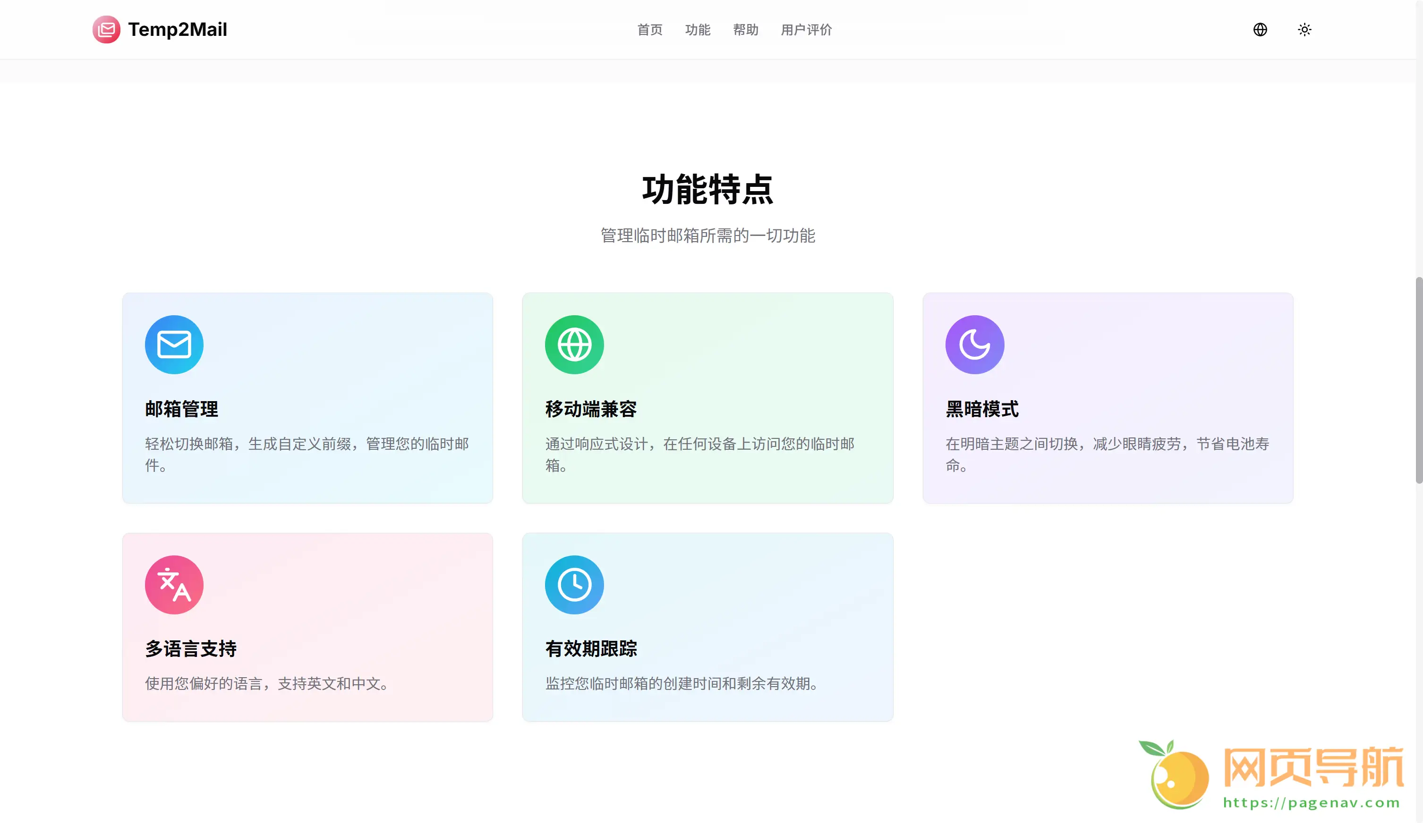Click description 监控您临时邮箱的创建时间和剩余有效期
The width and height of the screenshot is (1423, 823).
(682, 684)
